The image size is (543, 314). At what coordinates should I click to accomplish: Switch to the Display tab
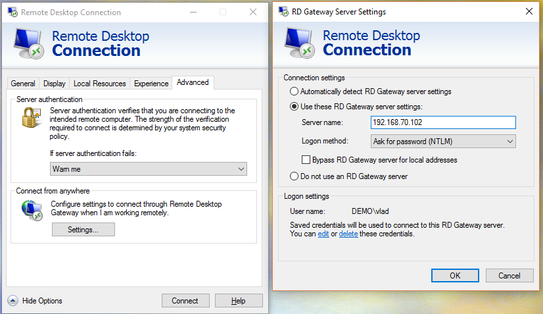55,84
